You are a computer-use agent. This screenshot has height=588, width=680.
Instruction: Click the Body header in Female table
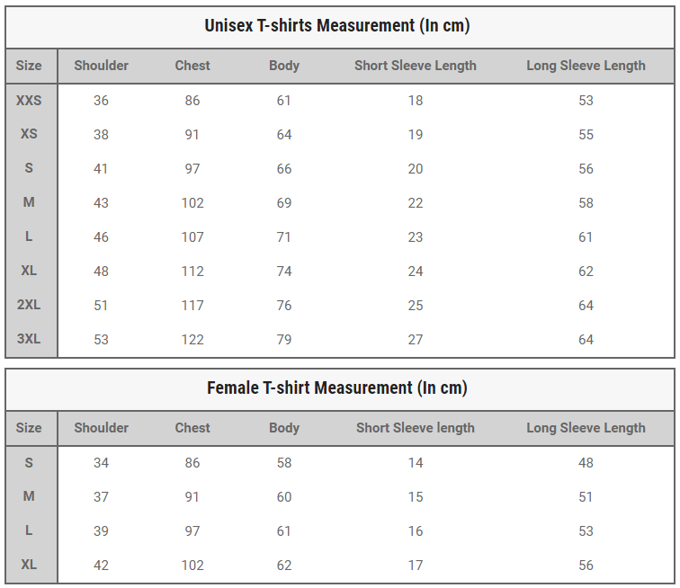click(284, 428)
